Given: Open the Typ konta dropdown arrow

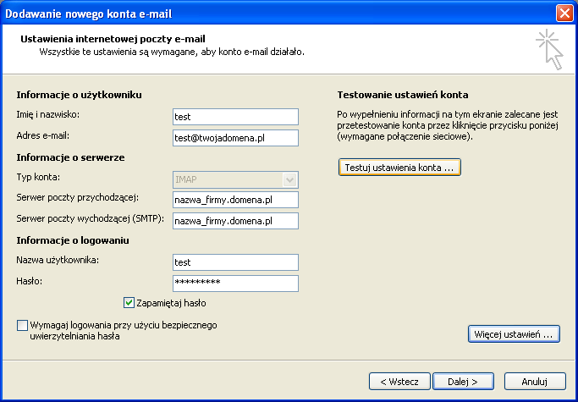Looking at the screenshot, I should [290, 179].
